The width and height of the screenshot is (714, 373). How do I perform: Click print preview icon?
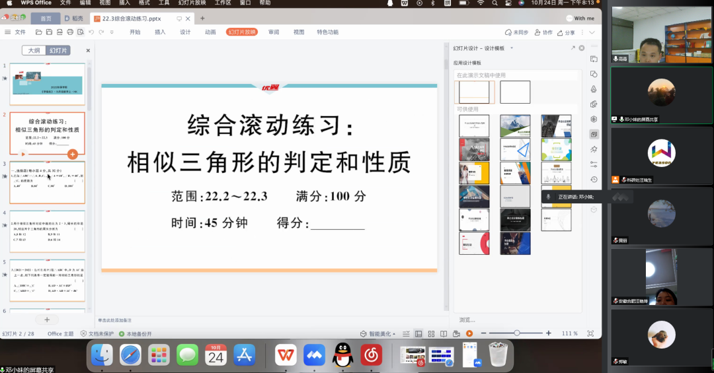tap(81, 32)
